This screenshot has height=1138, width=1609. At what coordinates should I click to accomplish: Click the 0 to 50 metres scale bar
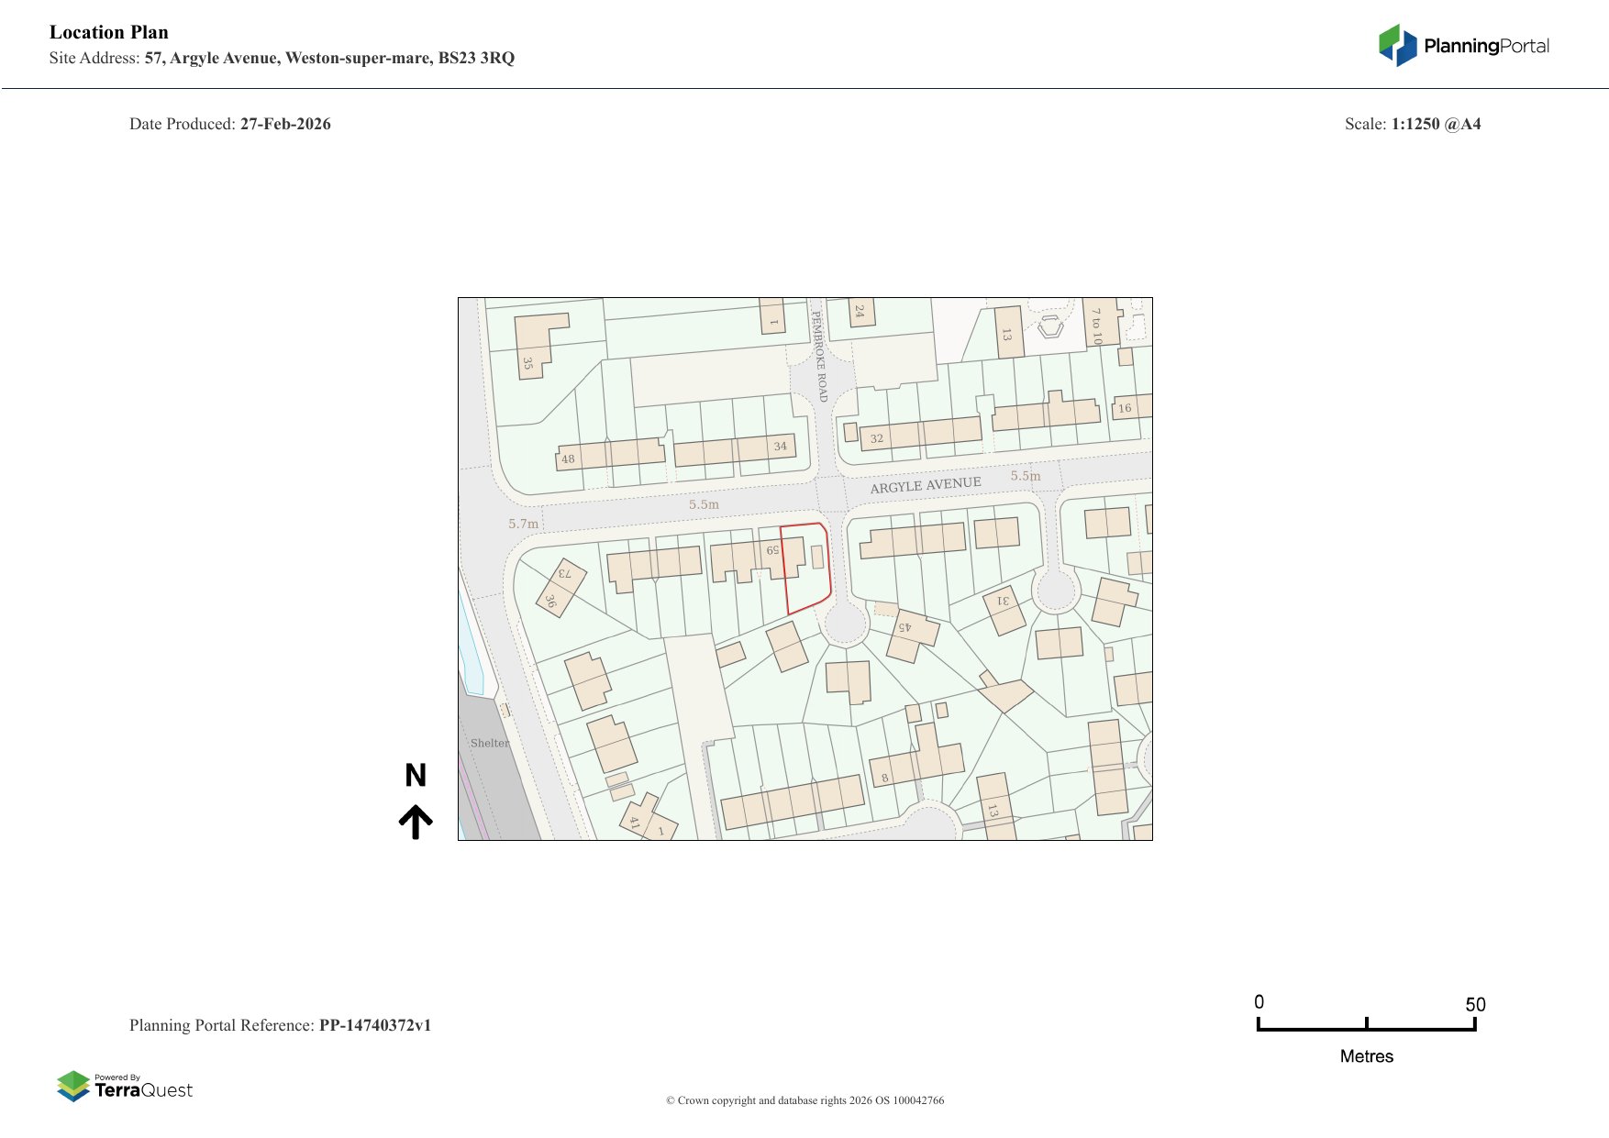coord(1366,1027)
